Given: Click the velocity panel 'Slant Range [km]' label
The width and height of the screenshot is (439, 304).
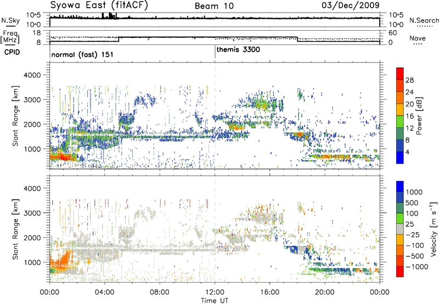Looking at the screenshot, I should click(15, 229).
